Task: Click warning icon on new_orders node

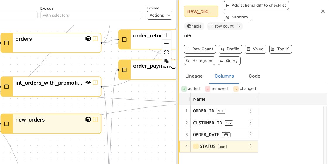Action: pyautogui.click(x=95, y=119)
